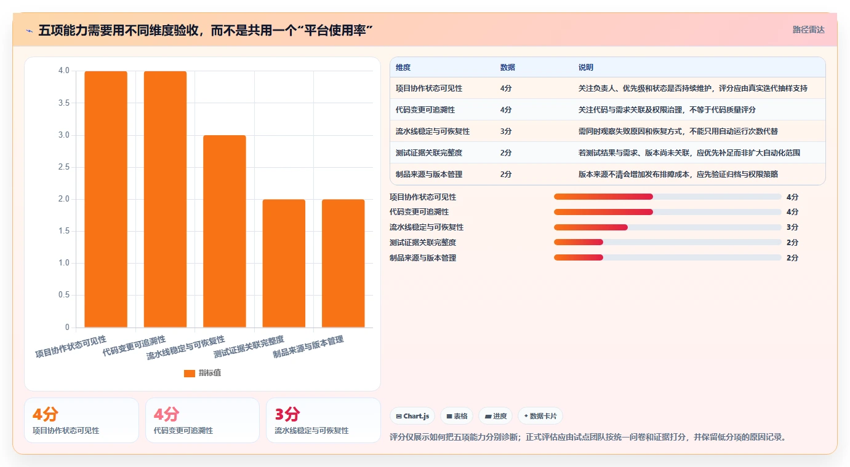The width and height of the screenshot is (850, 467).
Task: Click the 制品来源与版本管理 progress bar
Action: point(667,258)
